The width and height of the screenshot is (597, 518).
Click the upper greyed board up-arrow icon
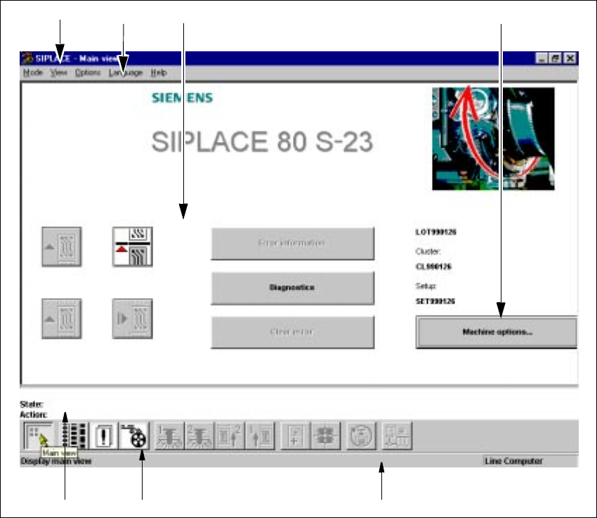coord(62,247)
